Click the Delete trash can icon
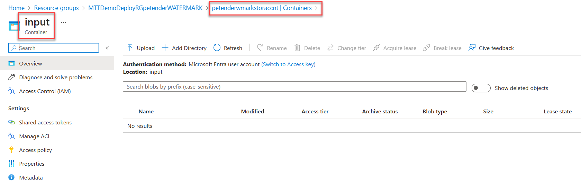 pyautogui.click(x=297, y=48)
